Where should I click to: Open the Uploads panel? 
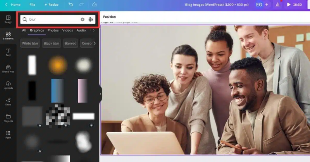[x=8, y=85]
